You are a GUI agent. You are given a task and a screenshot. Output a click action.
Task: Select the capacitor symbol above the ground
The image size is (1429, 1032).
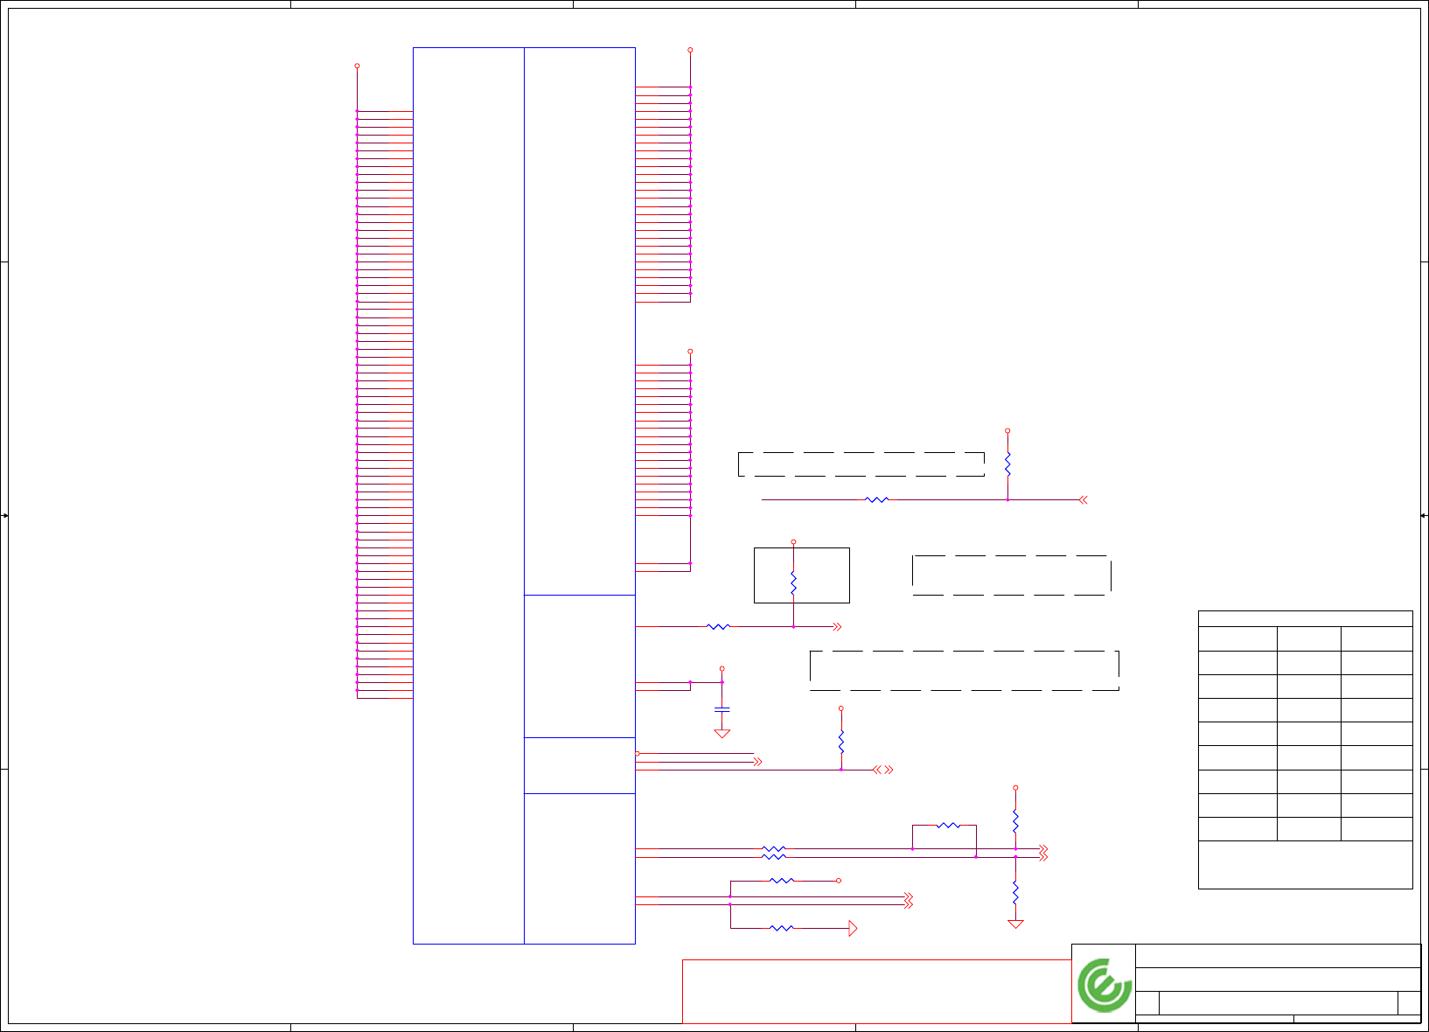722,709
